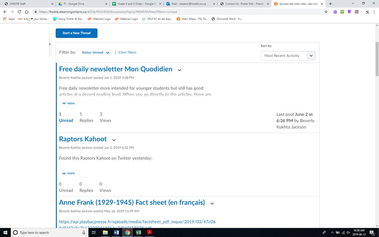Image resolution: width=379 pixels, height=237 pixels.
Task: Open Adobe Acrobat from the taskbar
Action: coord(149,233)
